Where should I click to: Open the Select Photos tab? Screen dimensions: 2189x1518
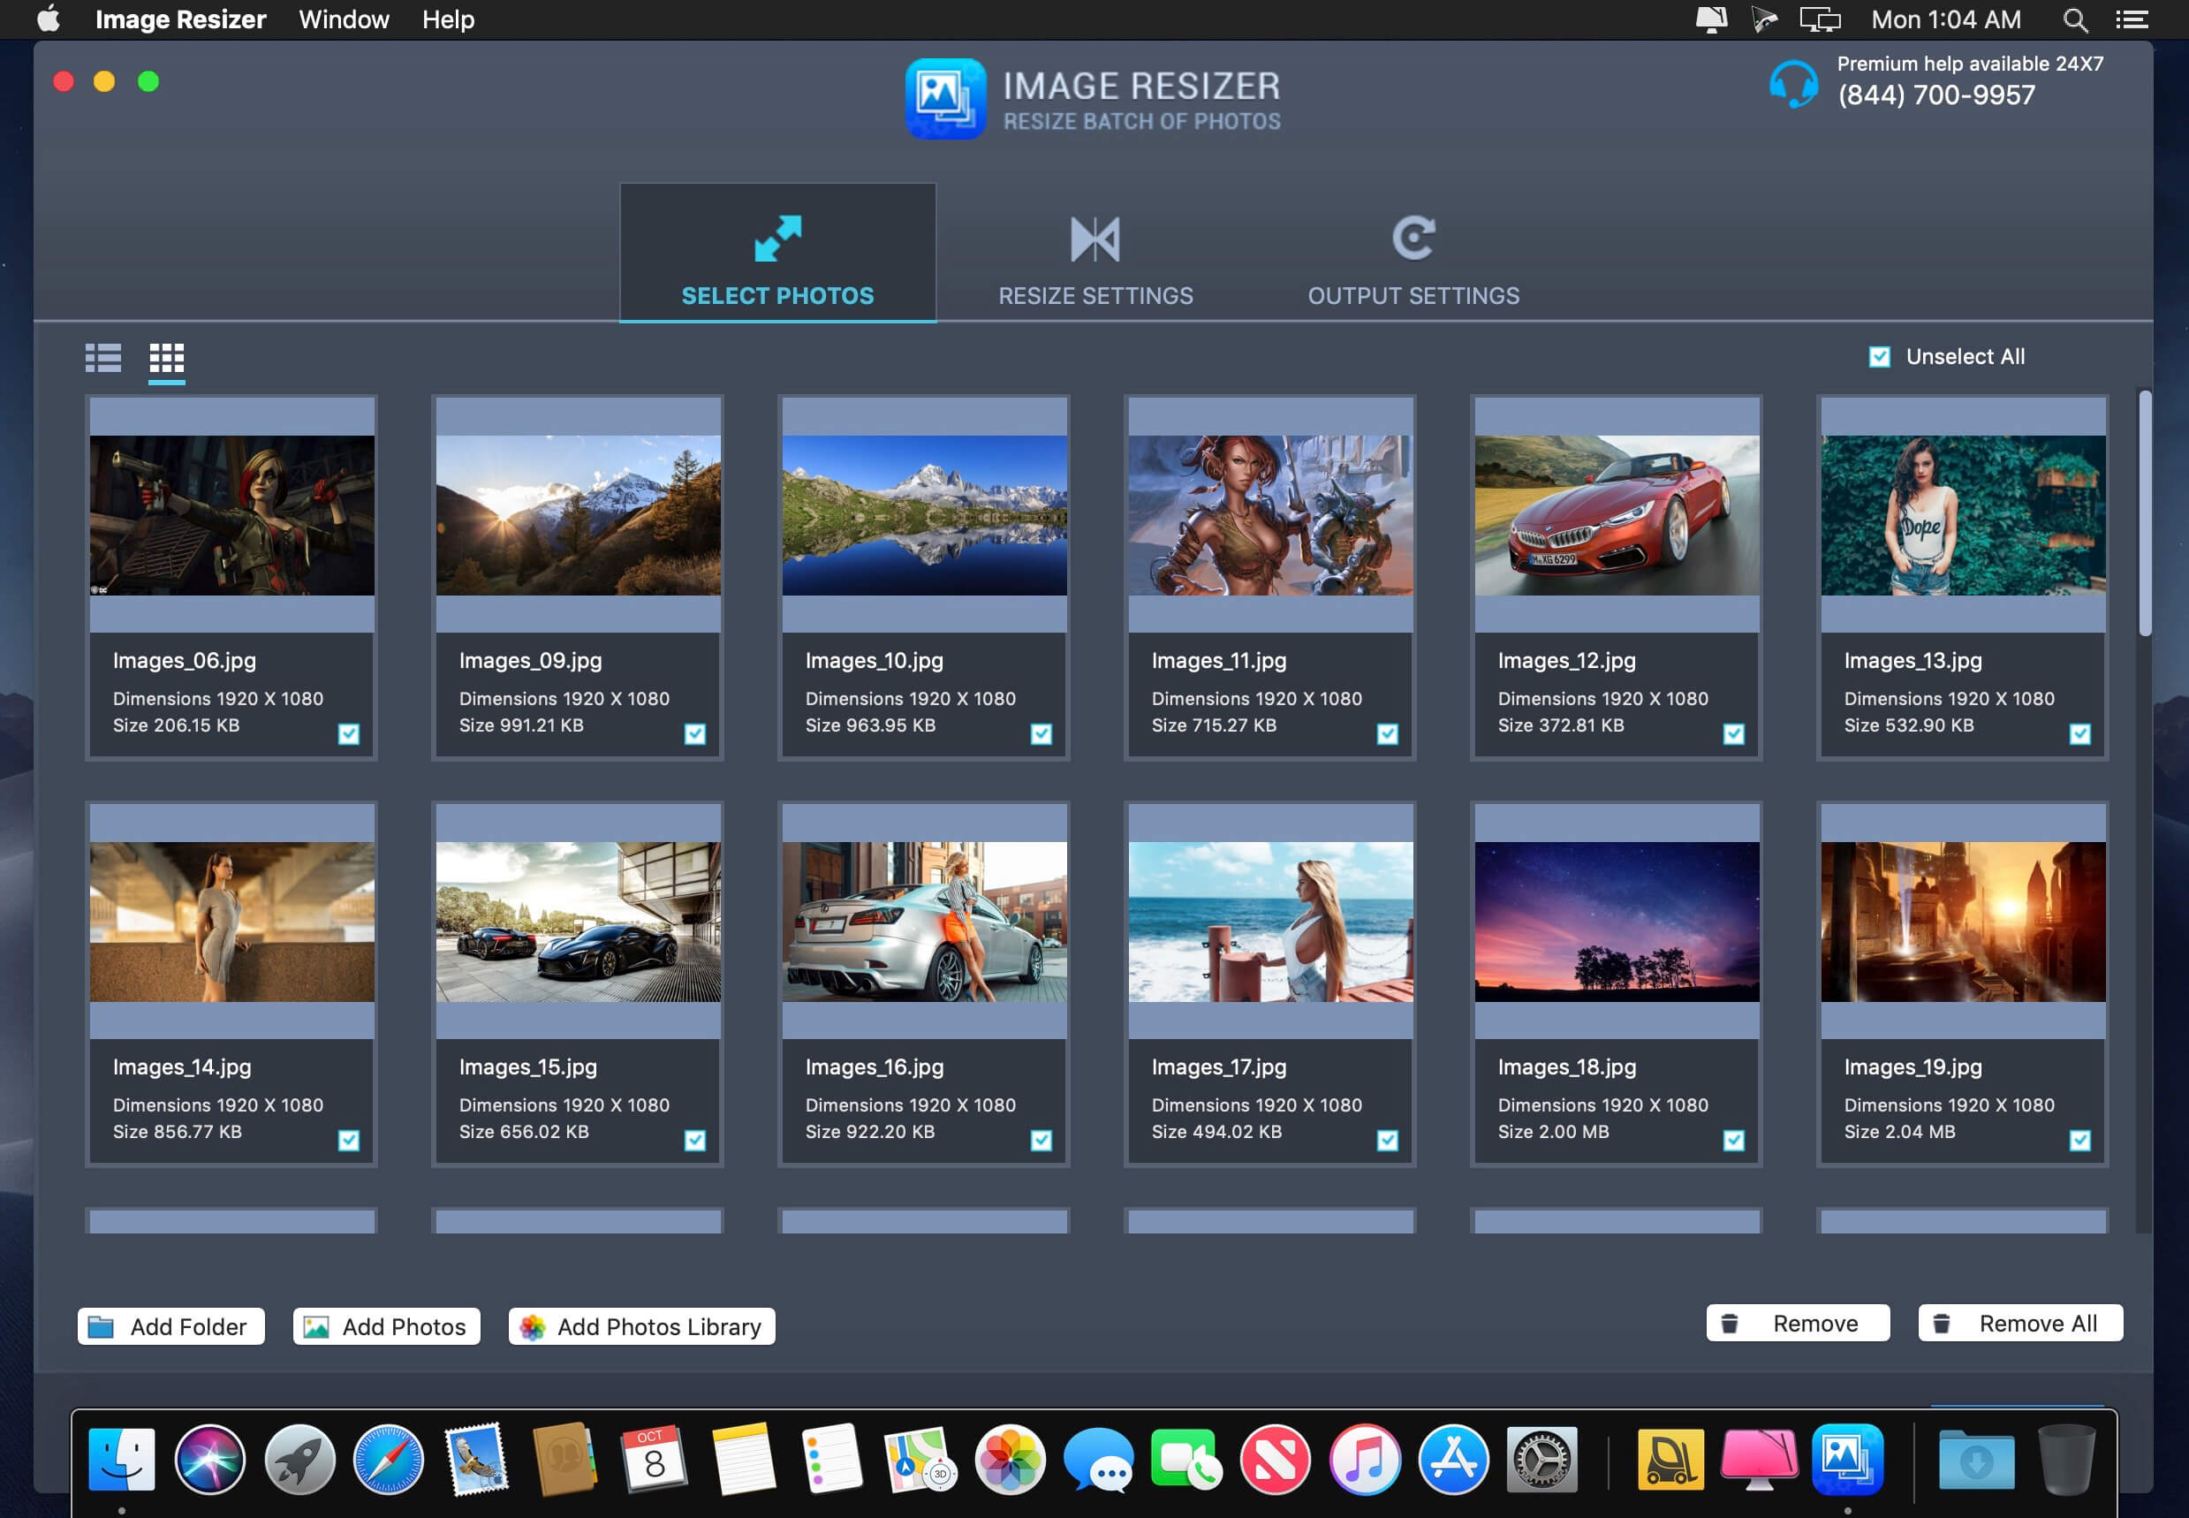tap(778, 253)
